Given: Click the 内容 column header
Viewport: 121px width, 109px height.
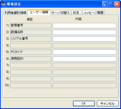Looking at the screenshot, I should coord(78,19).
